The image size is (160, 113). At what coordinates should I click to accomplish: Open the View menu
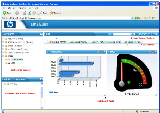(x=15, y=8)
